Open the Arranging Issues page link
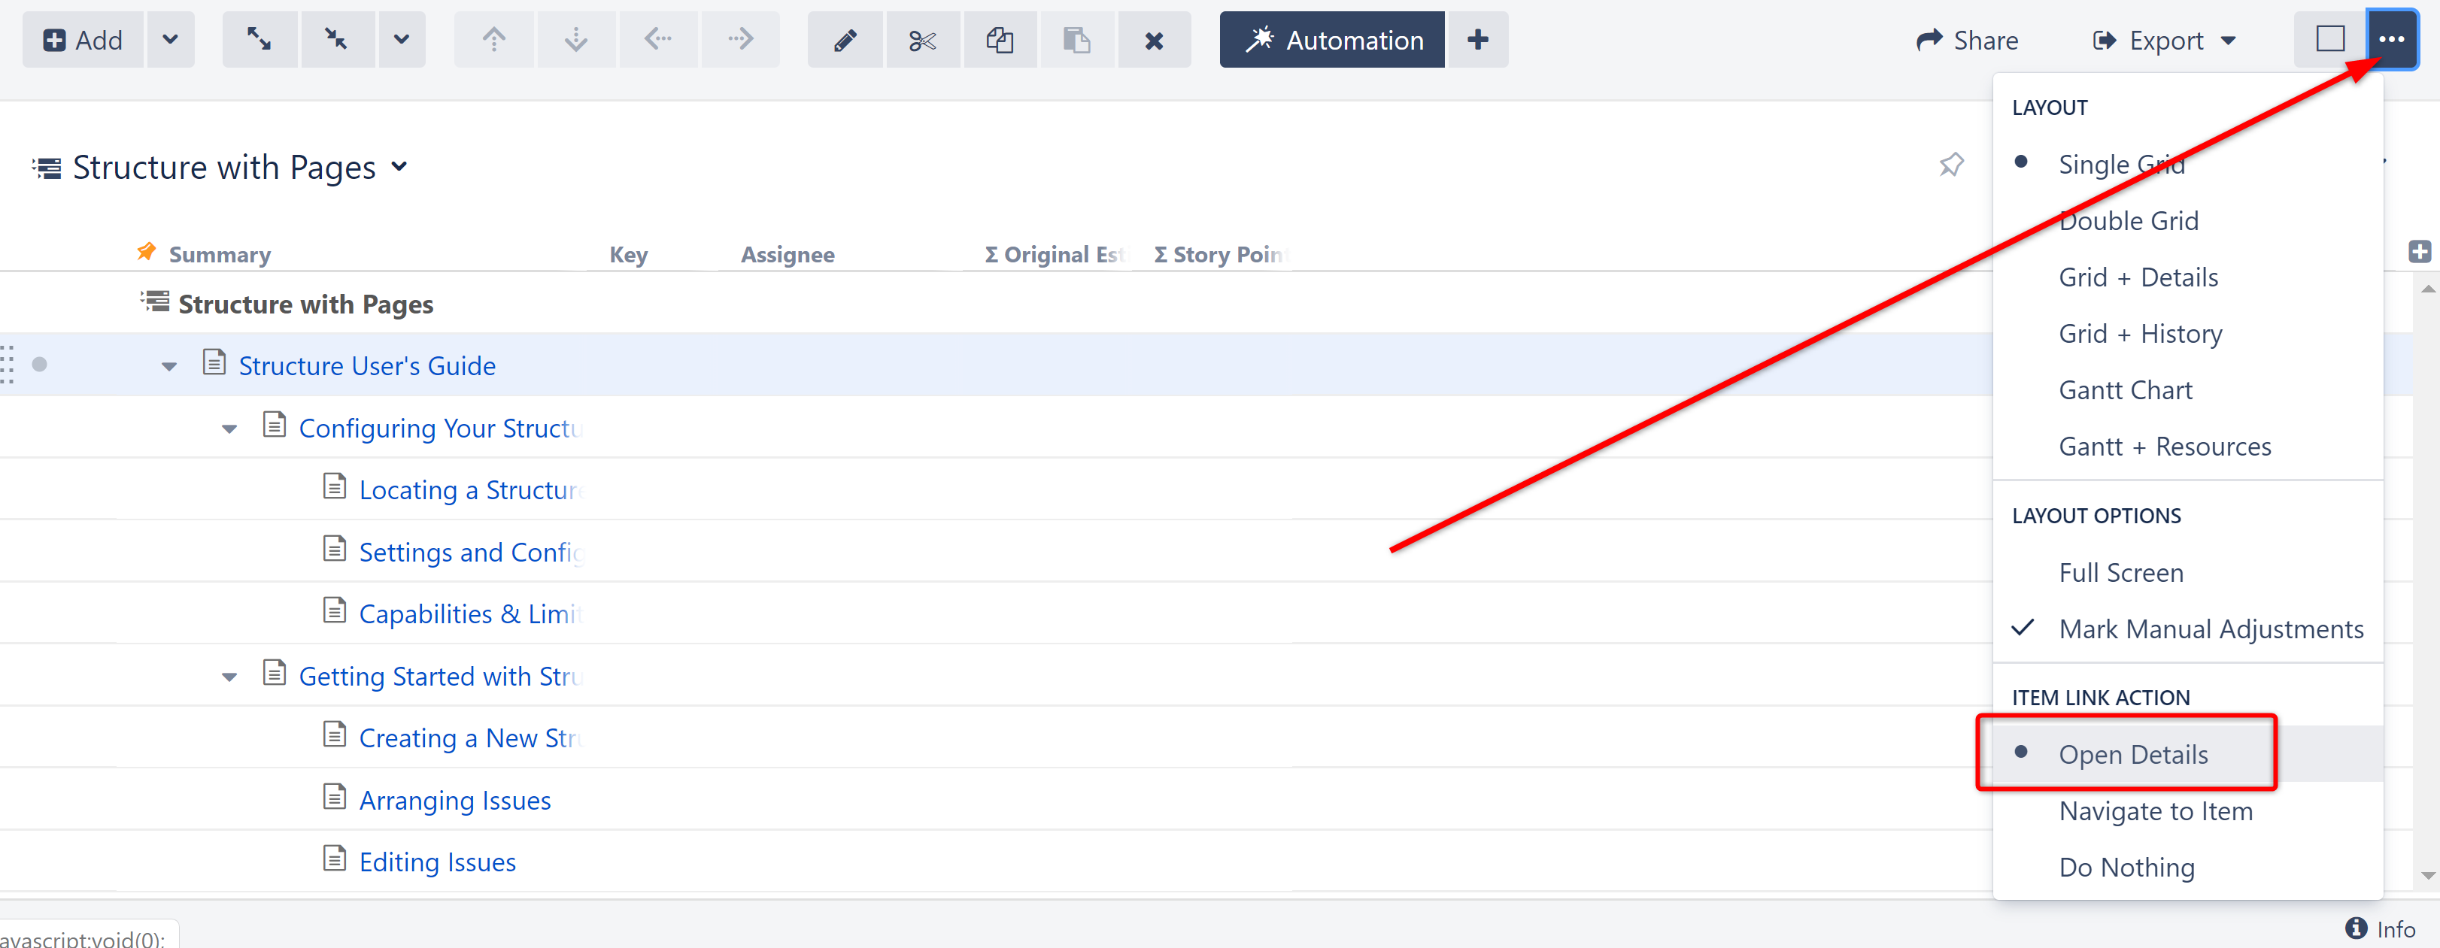2440x948 pixels. 454,800
